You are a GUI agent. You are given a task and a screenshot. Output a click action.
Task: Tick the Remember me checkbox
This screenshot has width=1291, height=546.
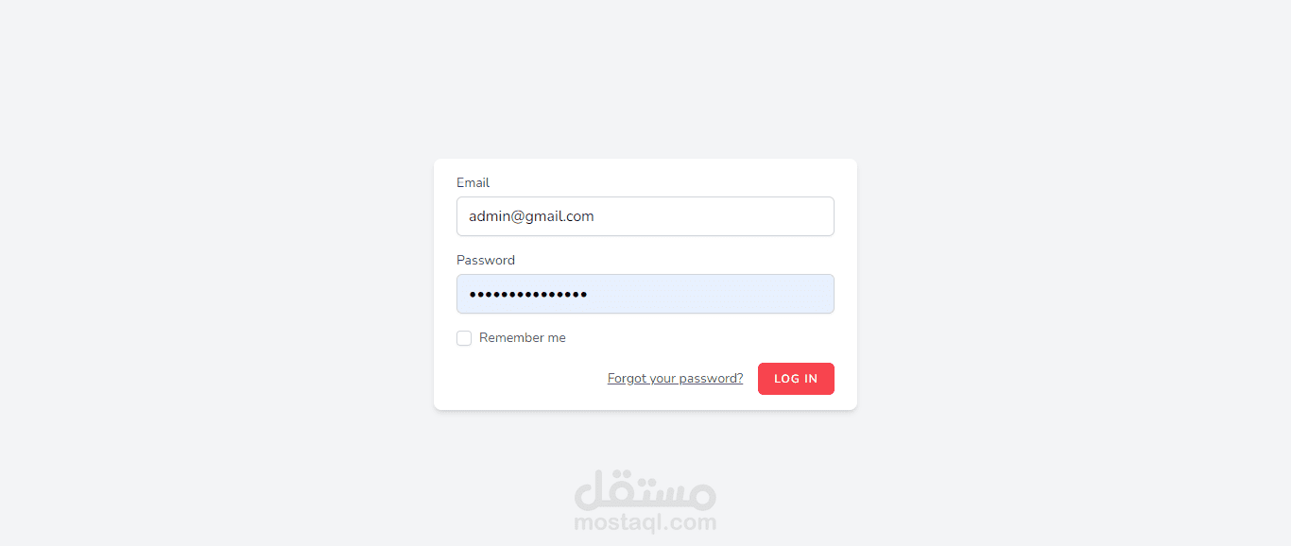(464, 338)
